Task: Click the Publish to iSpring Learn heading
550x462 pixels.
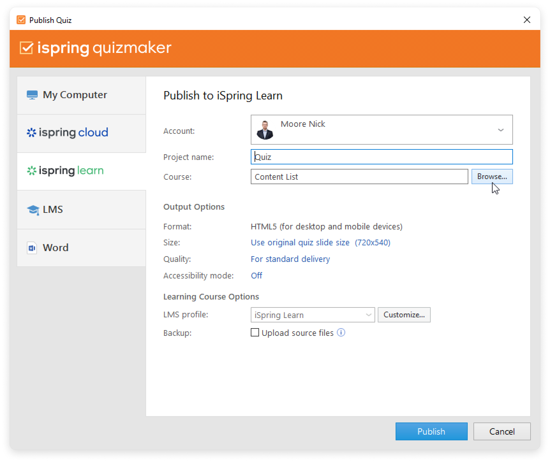Action: pos(223,96)
